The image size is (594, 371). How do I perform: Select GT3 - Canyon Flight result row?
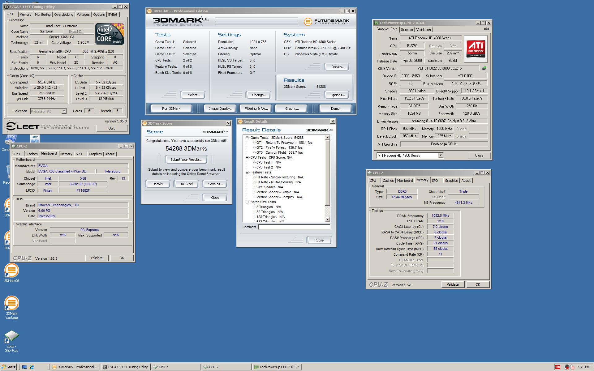click(279, 153)
